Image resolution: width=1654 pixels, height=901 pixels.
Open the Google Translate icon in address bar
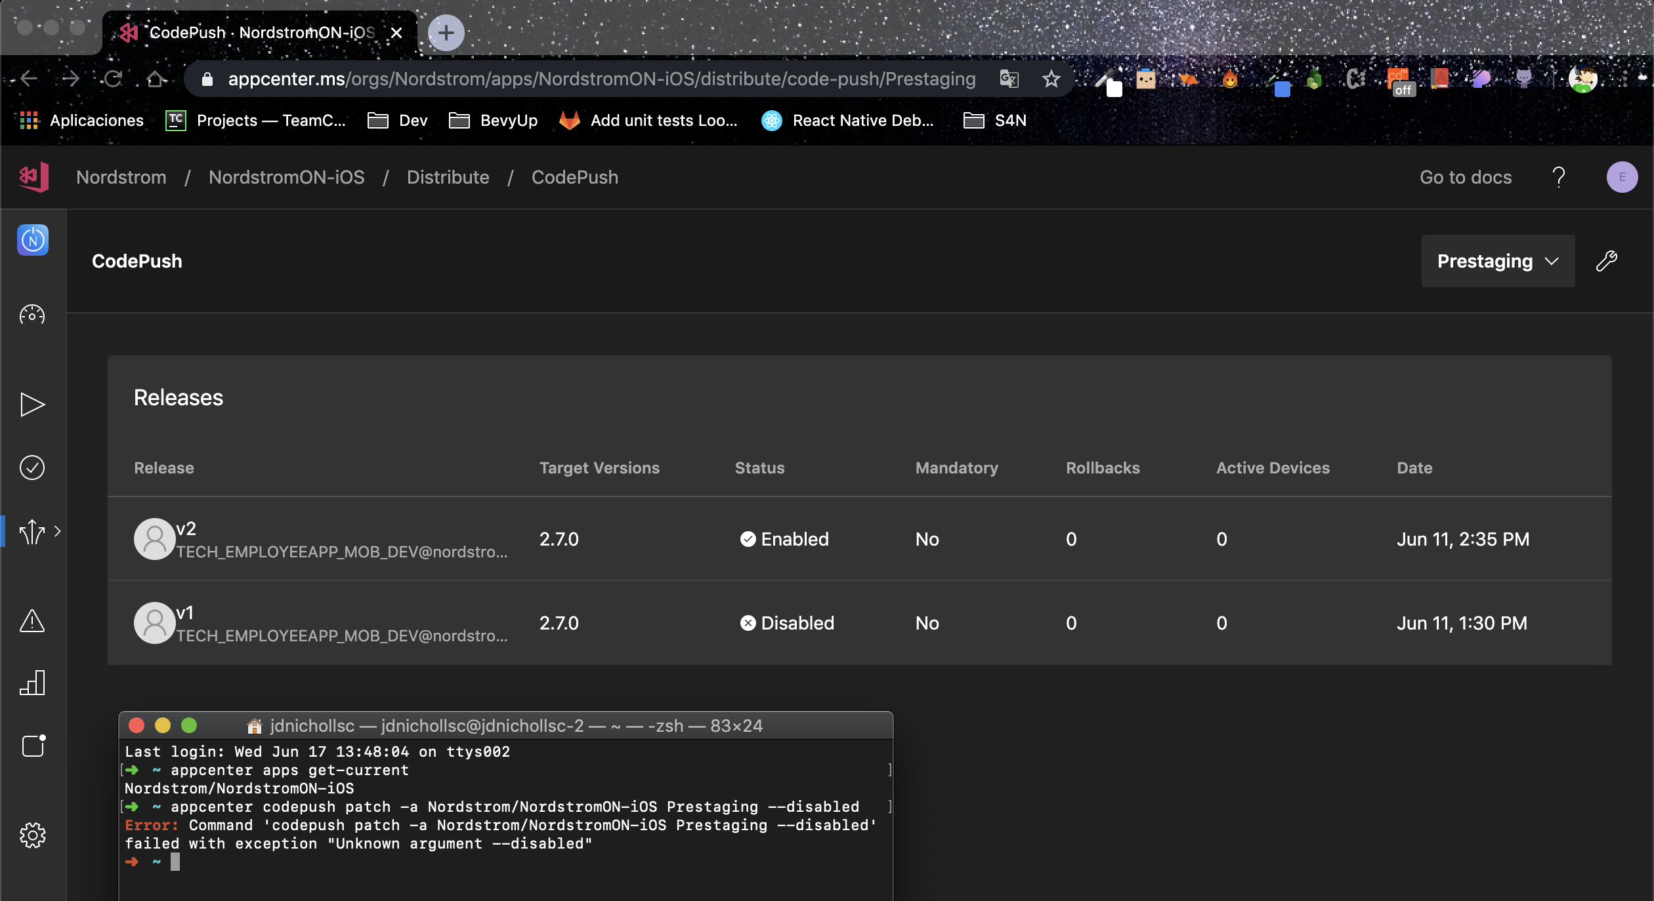coord(1009,79)
